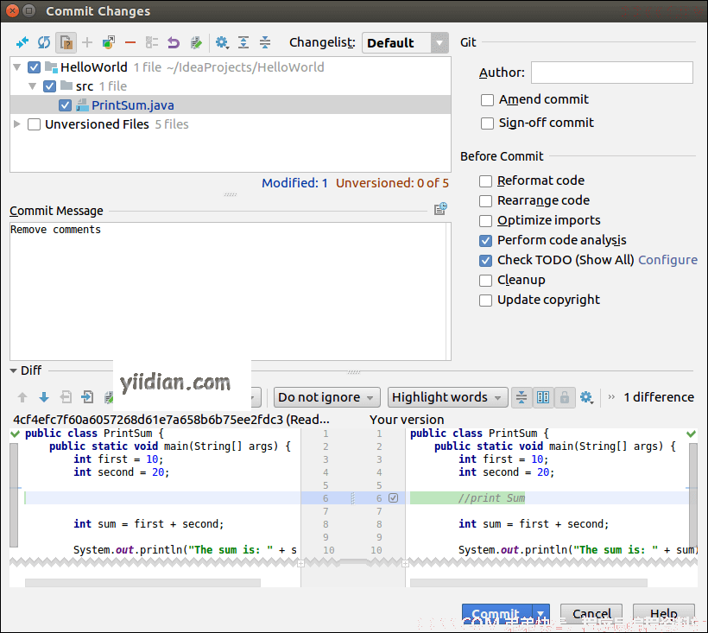Click the Move to Another Changelist icon
Image resolution: width=708 pixels, height=633 pixels.
click(x=109, y=43)
